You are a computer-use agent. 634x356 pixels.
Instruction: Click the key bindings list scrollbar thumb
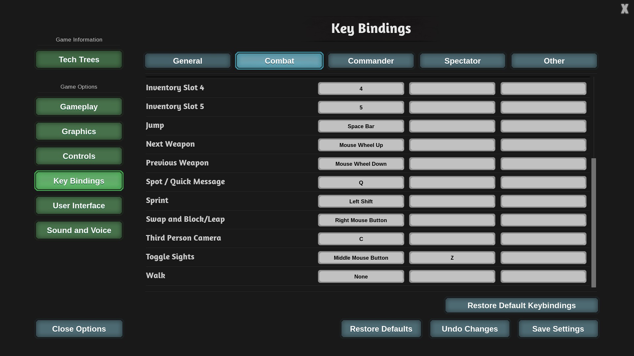click(593, 222)
